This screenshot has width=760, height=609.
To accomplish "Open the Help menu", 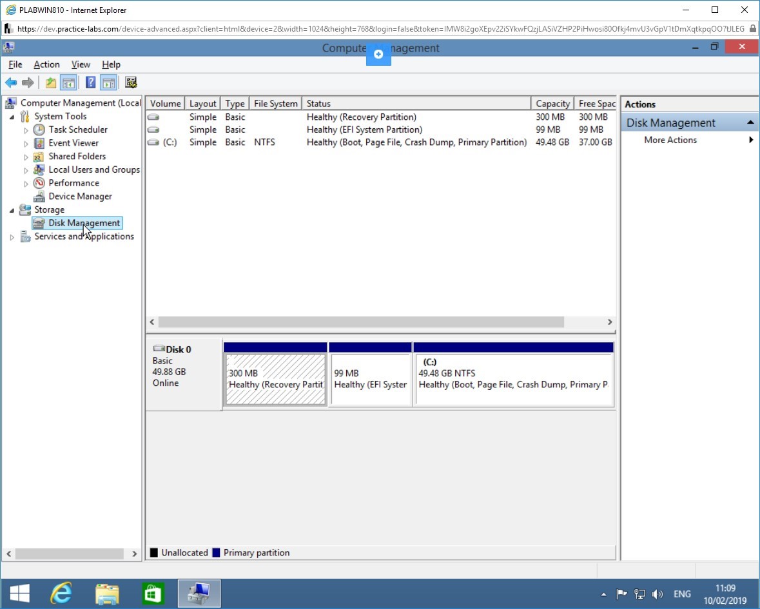I will (x=111, y=64).
